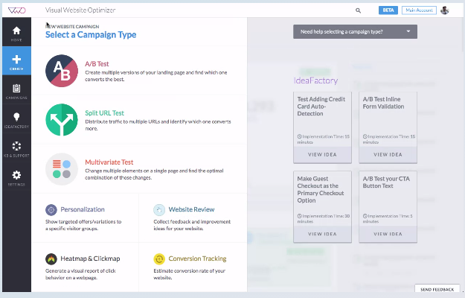Open the A/B Test Inline Form Validation title
Screen dimensions: 465x298
(x=383, y=103)
